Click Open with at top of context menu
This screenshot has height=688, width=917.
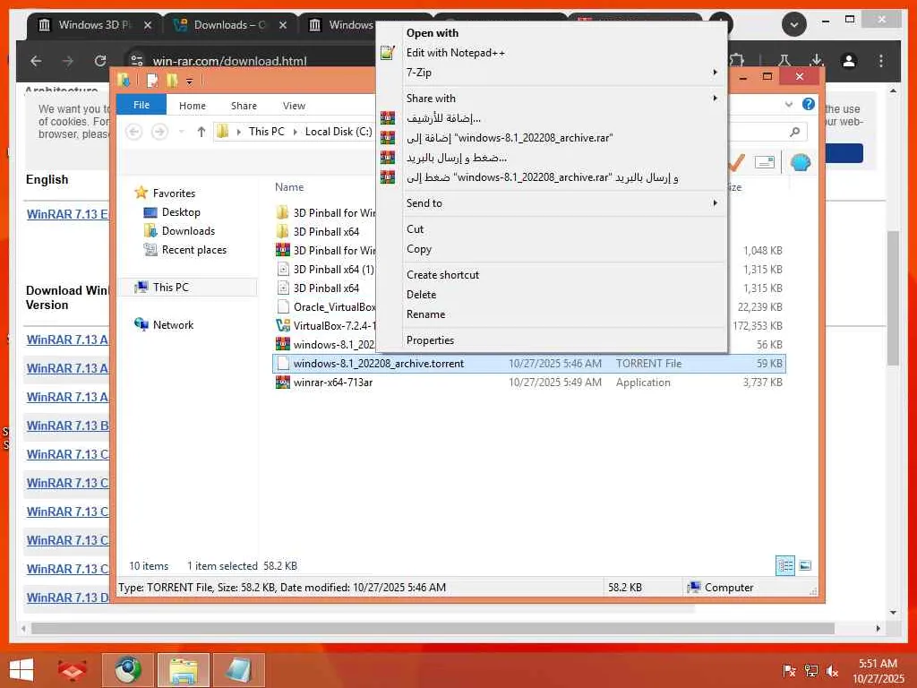433,33
